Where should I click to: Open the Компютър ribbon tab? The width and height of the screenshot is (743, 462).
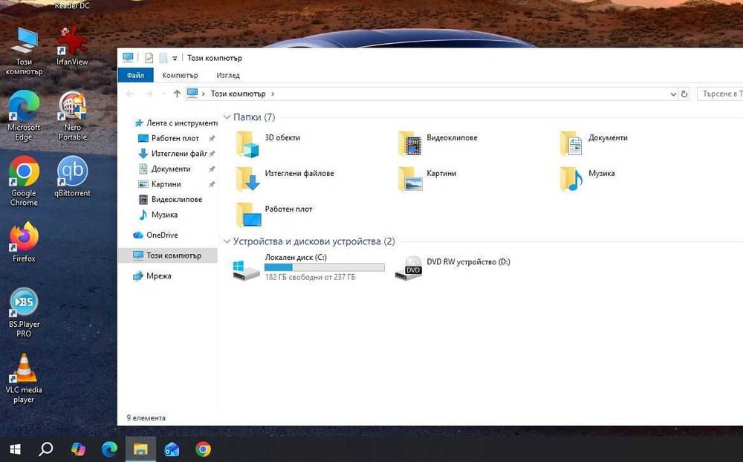point(180,75)
